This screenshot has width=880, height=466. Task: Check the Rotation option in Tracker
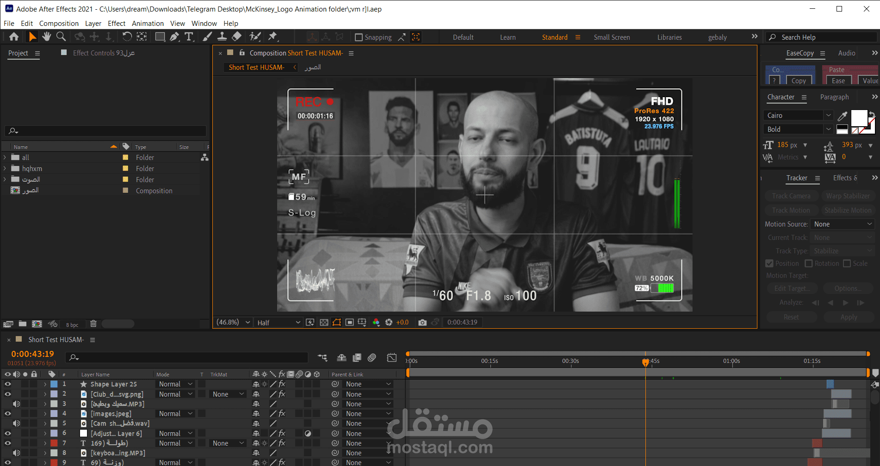pos(809,264)
